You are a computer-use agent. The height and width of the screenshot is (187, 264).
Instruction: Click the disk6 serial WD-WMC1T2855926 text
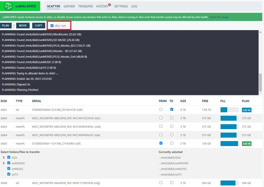(66, 183)
